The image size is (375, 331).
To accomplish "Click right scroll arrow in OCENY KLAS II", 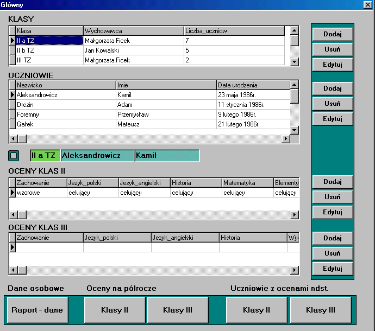I will pos(295,214).
